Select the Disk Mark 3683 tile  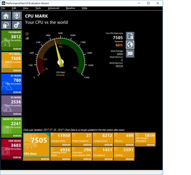12,147
